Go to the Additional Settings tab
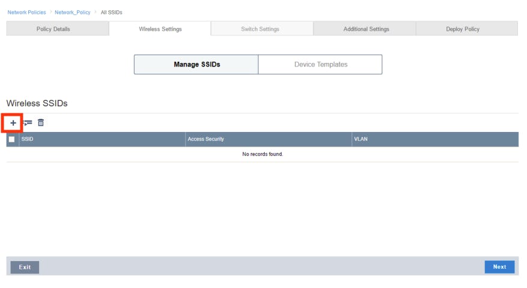The width and height of the screenshot is (527, 288). click(x=366, y=29)
